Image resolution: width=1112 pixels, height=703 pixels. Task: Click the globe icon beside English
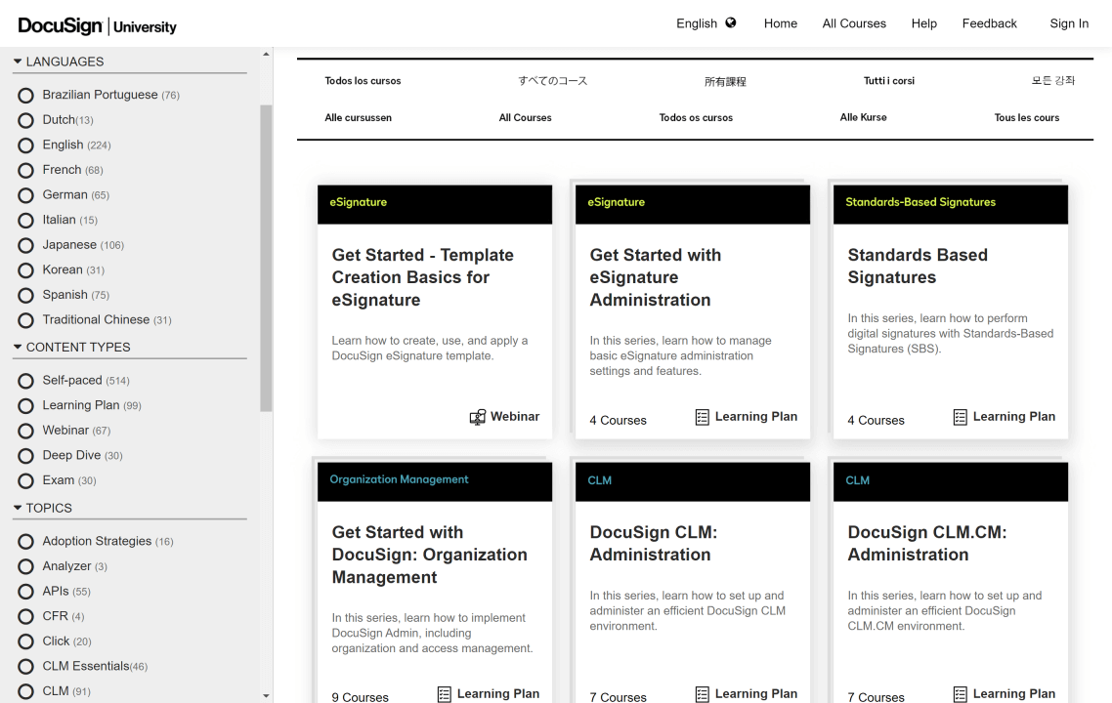(x=731, y=21)
